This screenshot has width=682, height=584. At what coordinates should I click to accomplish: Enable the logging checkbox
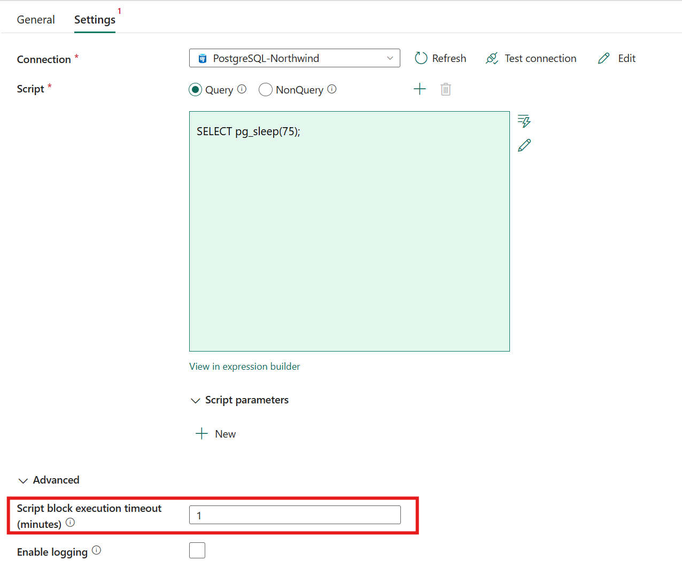pyautogui.click(x=197, y=550)
